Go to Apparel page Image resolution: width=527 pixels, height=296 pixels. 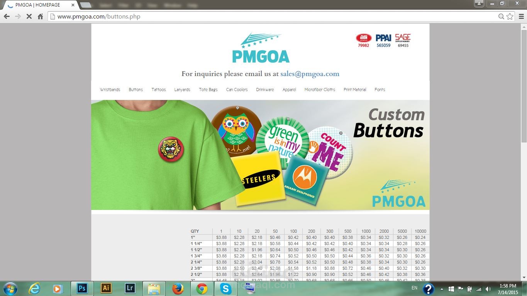tap(289, 90)
